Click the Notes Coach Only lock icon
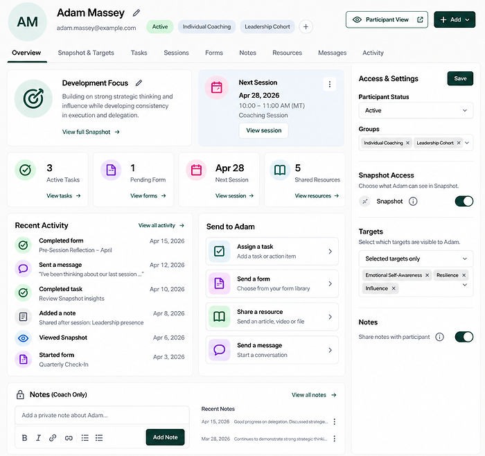485x456 pixels. (20, 395)
